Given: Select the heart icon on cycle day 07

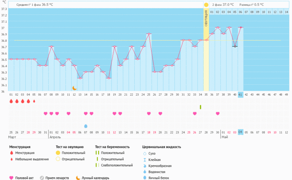Looking at the screenshot, I should point(46,114).
